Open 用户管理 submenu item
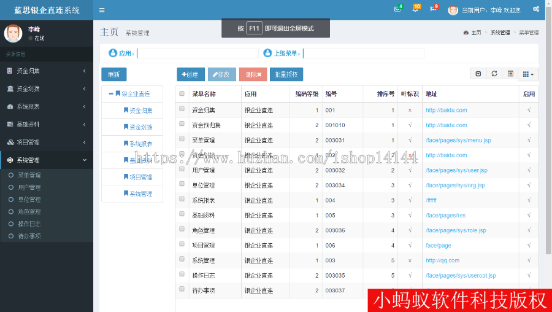Viewport: 552px width, 312px height. (x=29, y=187)
